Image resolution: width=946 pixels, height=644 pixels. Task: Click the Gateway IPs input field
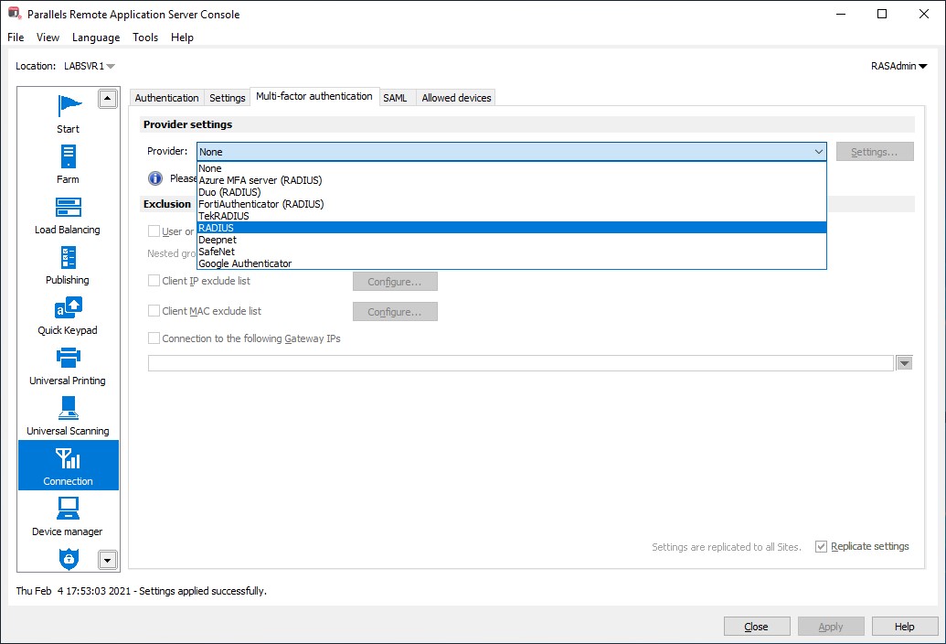click(521, 363)
